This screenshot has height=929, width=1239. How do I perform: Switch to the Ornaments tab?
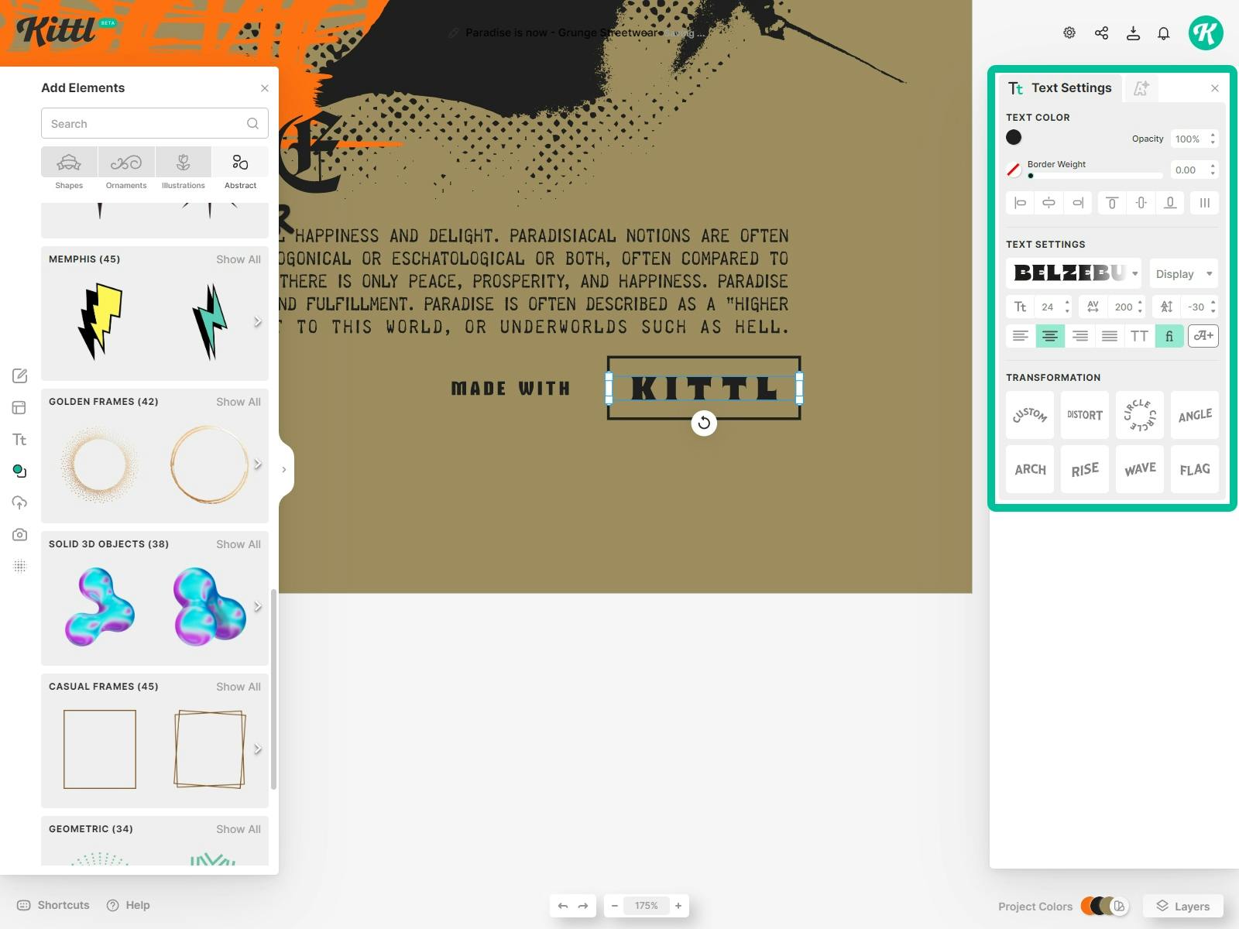[x=126, y=170]
